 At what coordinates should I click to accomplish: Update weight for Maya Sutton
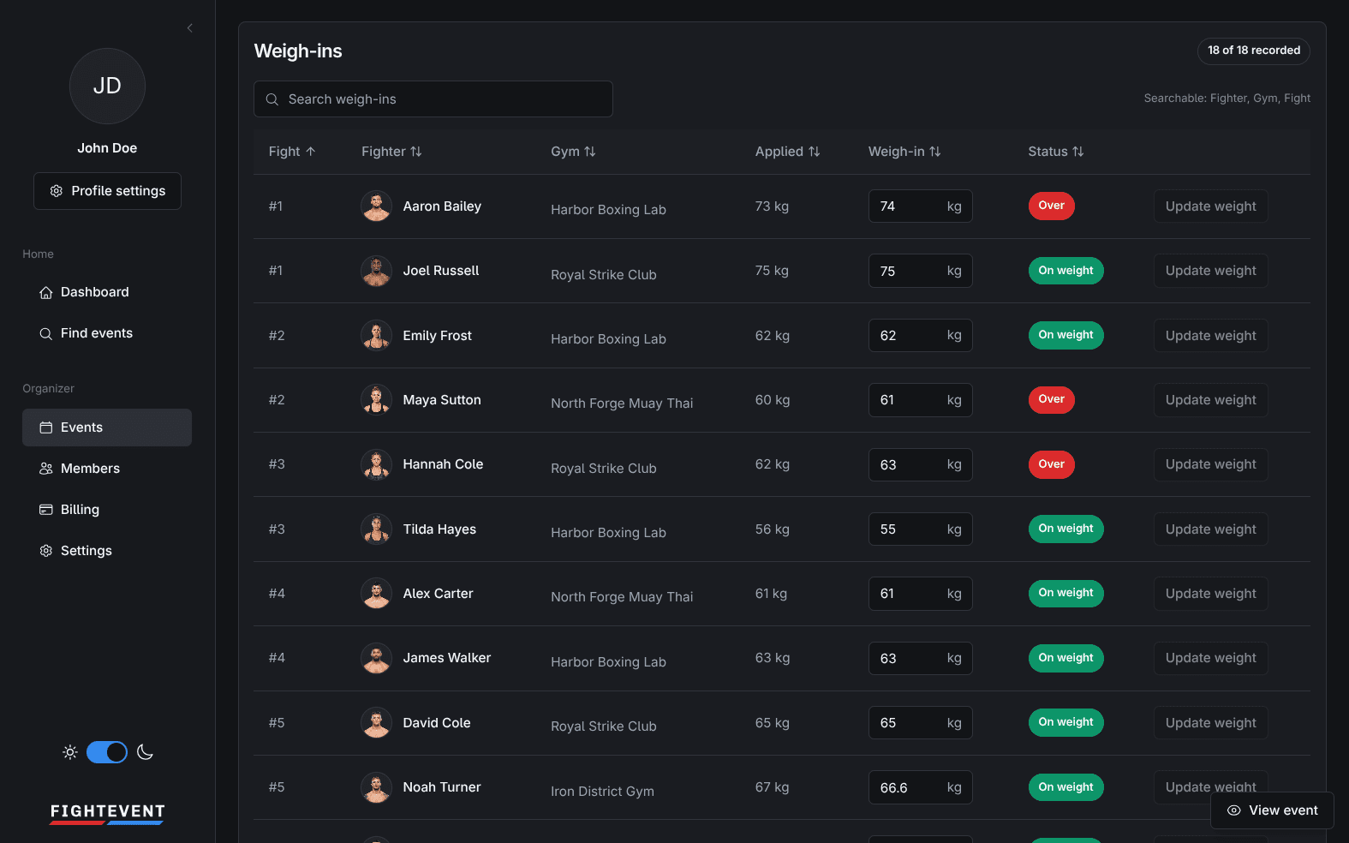point(1210,400)
